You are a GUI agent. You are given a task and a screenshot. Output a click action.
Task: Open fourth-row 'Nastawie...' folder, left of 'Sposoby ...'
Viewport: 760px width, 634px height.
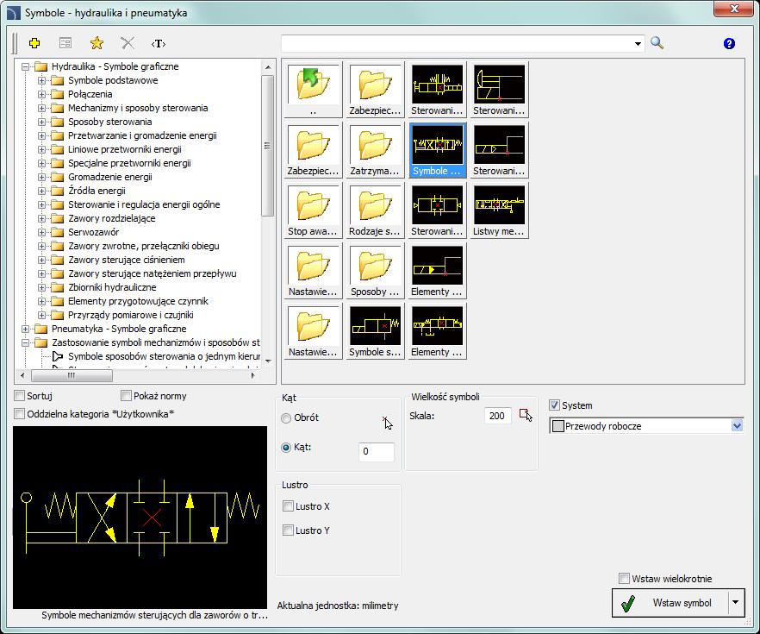click(x=313, y=271)
